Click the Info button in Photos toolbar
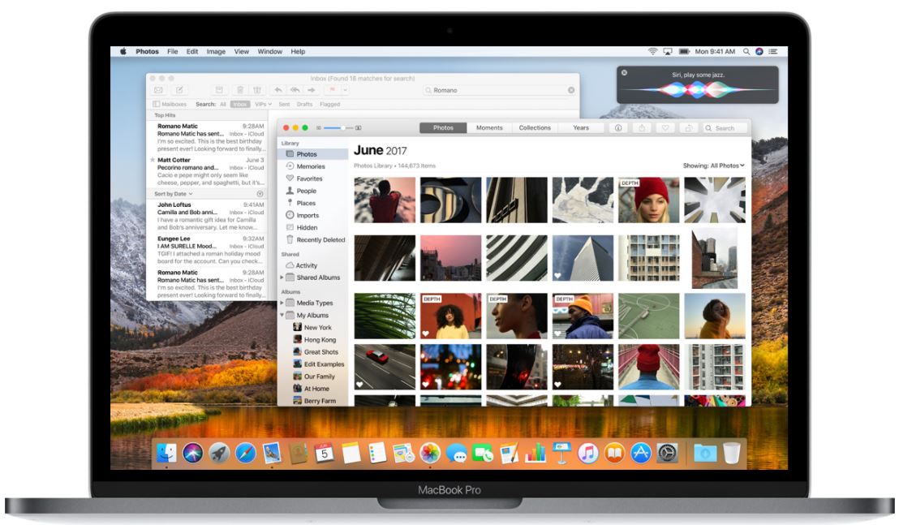 618,128
